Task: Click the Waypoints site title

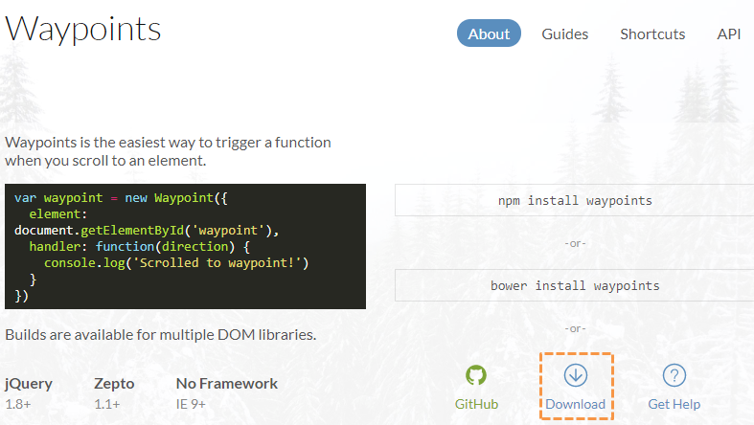Action: (82, 30)
